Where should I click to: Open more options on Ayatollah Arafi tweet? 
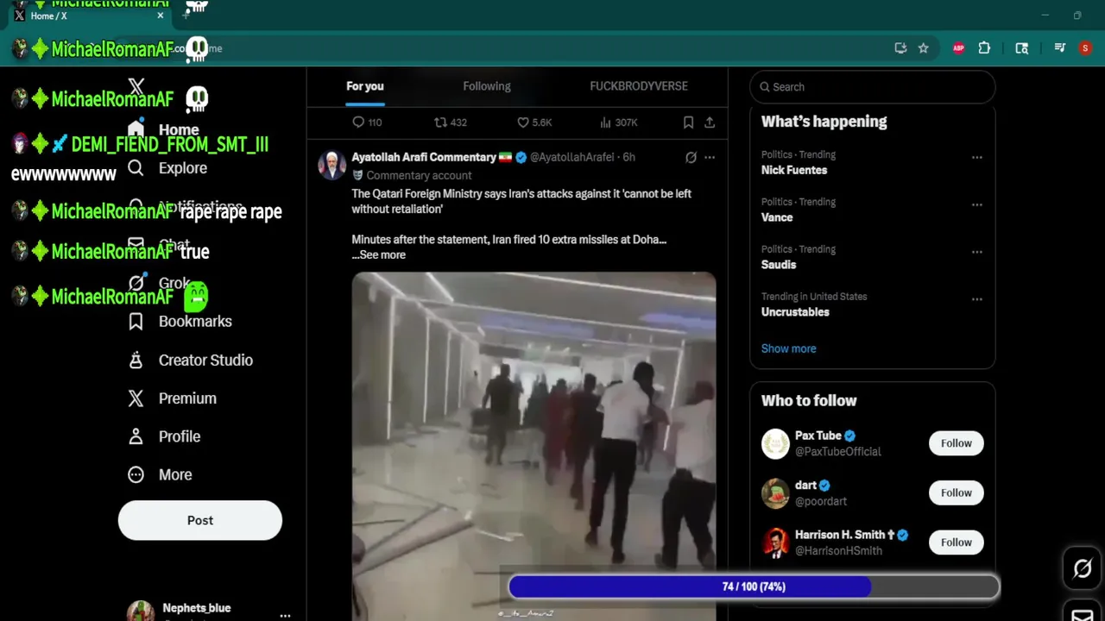710,157
